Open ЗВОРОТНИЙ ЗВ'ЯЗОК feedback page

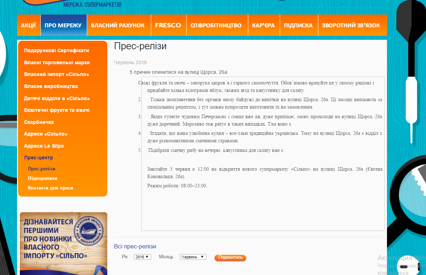coord(351,26)
